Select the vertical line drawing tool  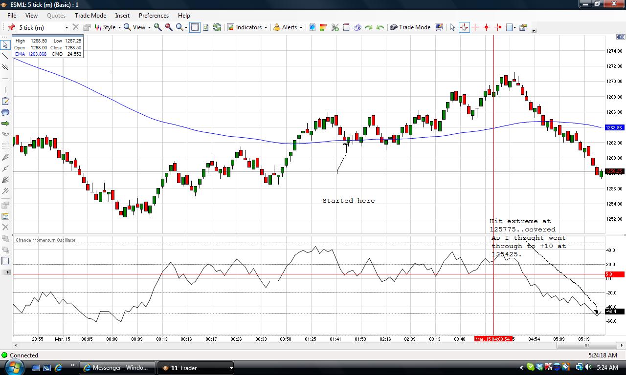[x=5, y=90]
